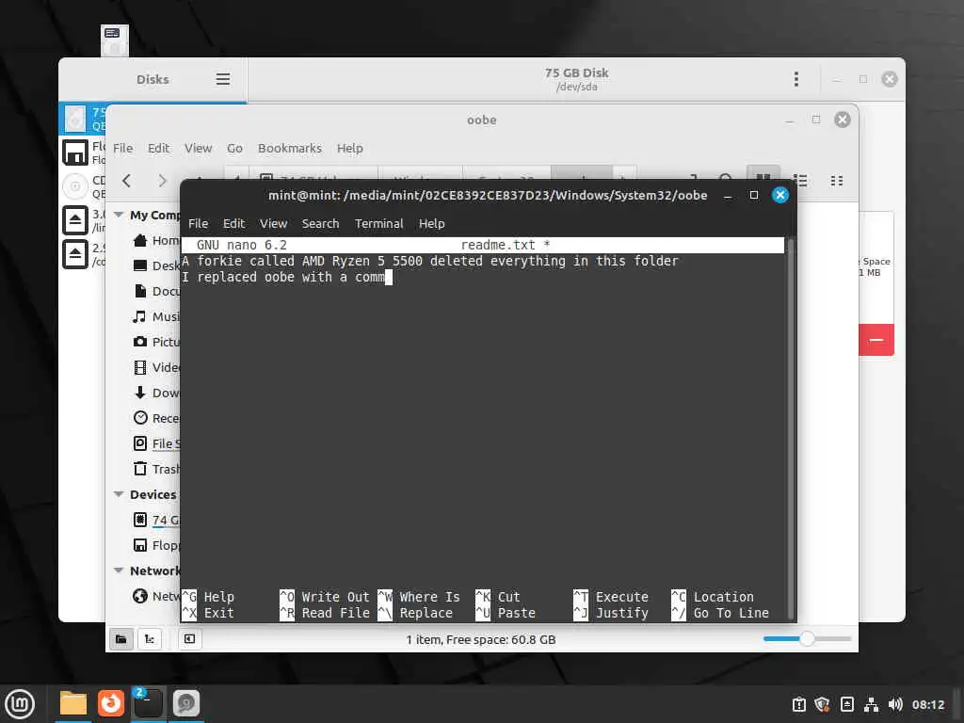Open the volume tray icon
This screenshot has height=723, width=964.
click(x=895, y=704)
